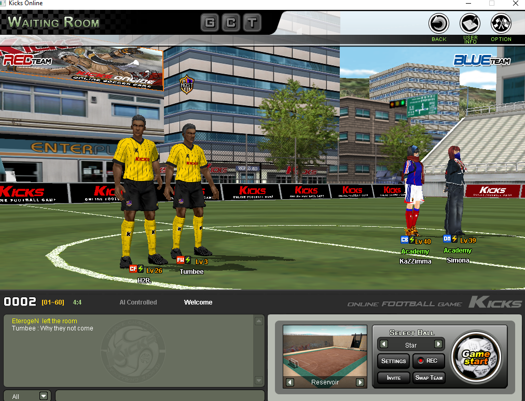The width and height of the screenshot is (525, 401).
Task: Click the Host shield badge
Action: (186, 85)
